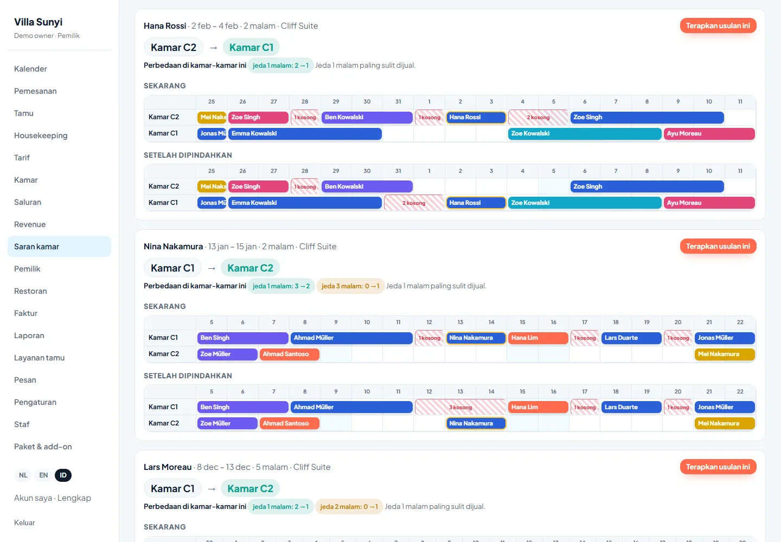
Task: Select the Saran kamar sidebar item
Action: (x=59, y=247)
